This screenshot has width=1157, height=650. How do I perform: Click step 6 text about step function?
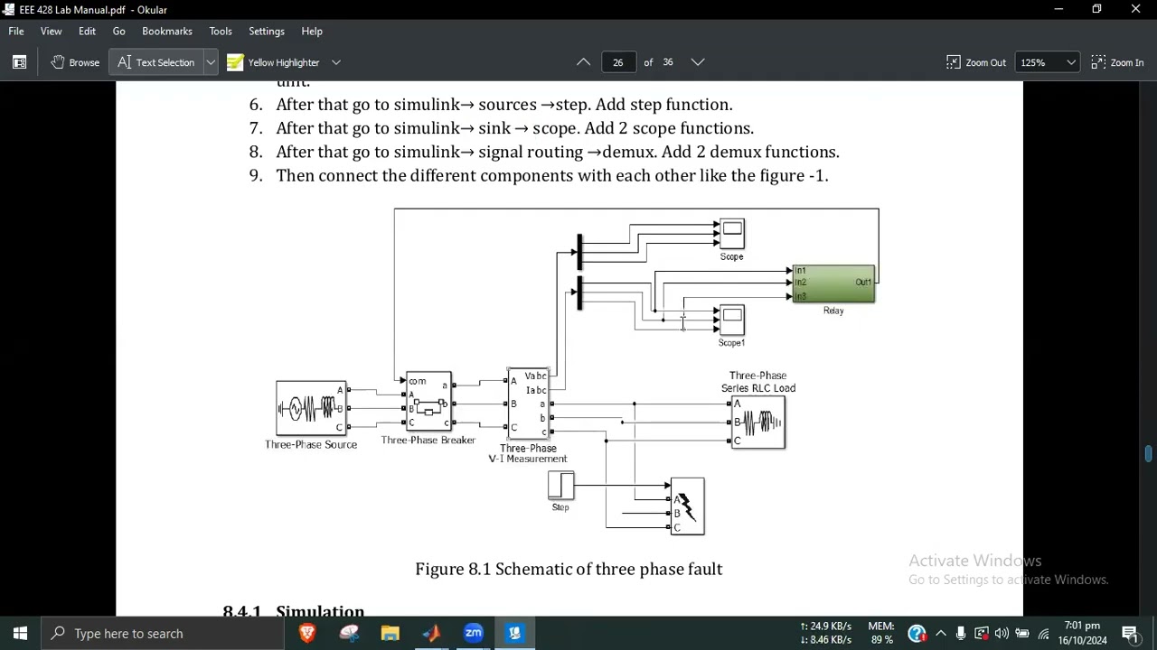504,105
